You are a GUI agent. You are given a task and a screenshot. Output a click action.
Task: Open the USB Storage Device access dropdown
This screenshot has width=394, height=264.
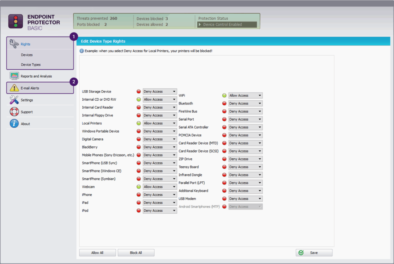[x=160, y=91]
